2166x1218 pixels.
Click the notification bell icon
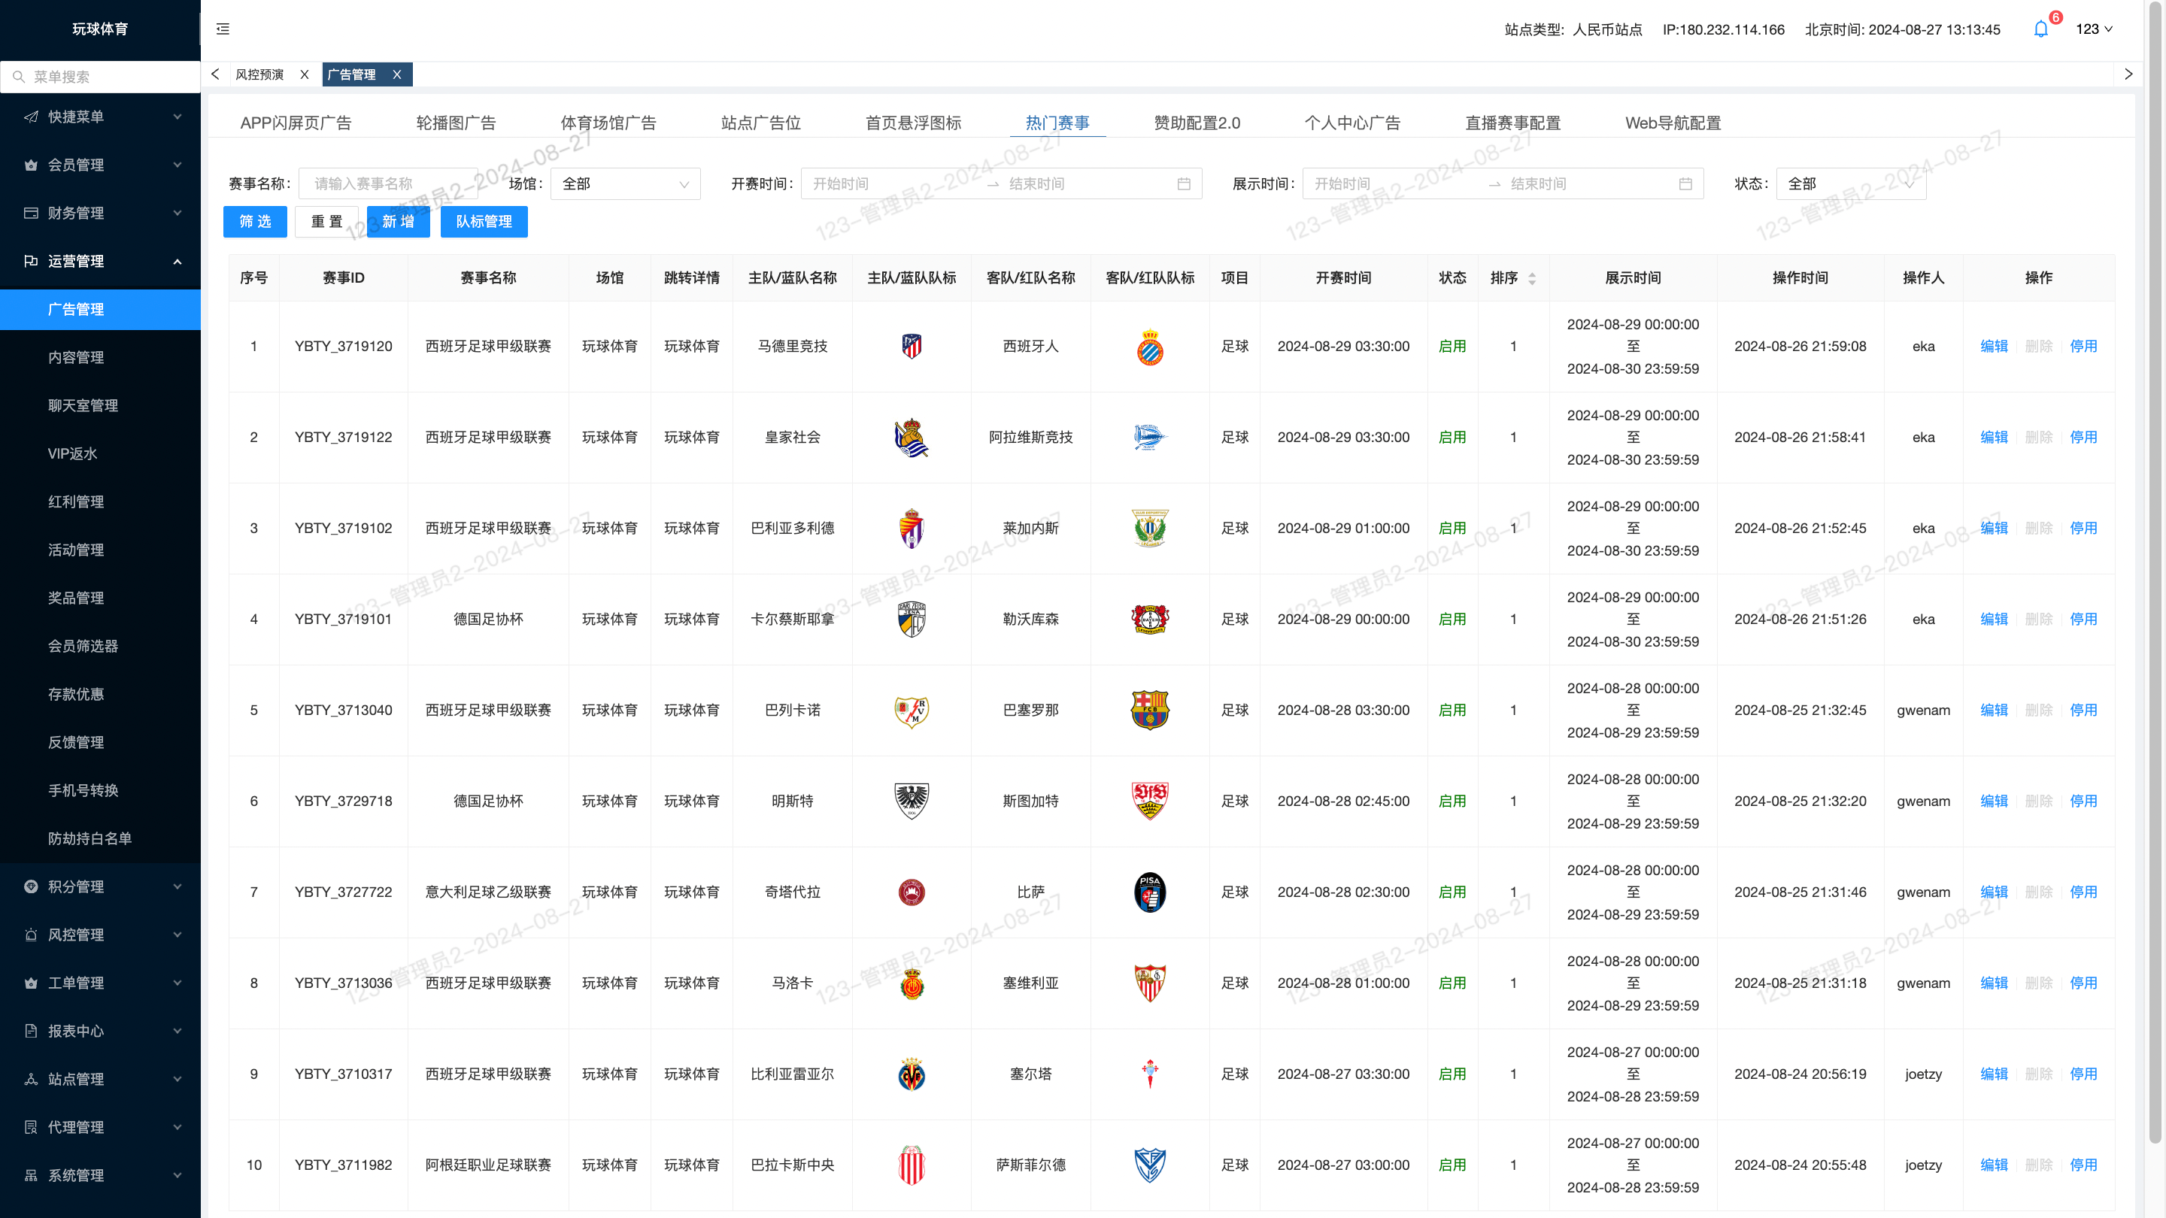point(2040,29)
